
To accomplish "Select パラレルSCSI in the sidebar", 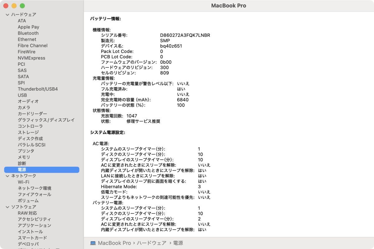I will tap(31, 145).
